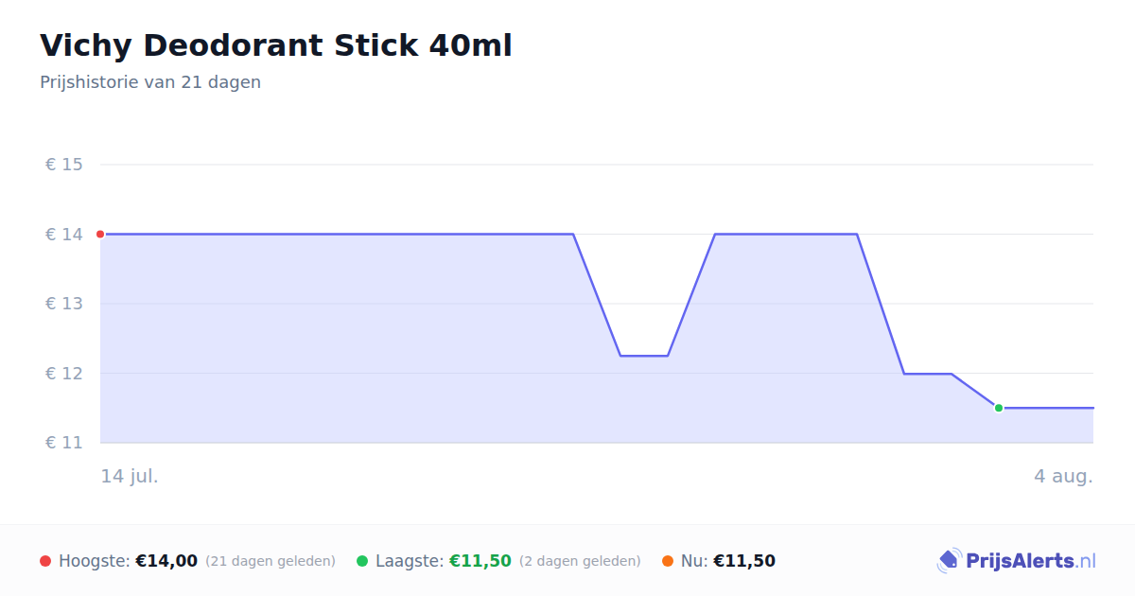1135x596 pixels.
Task: Click the red legend dot beside Hoogste
Action: (45, 561)
